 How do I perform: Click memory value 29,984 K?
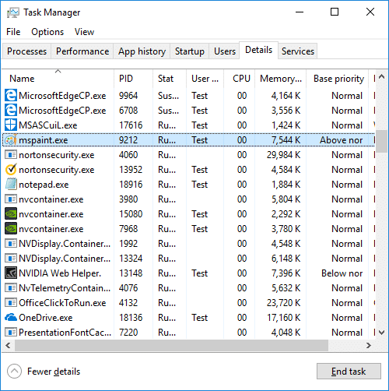point(283,155)
